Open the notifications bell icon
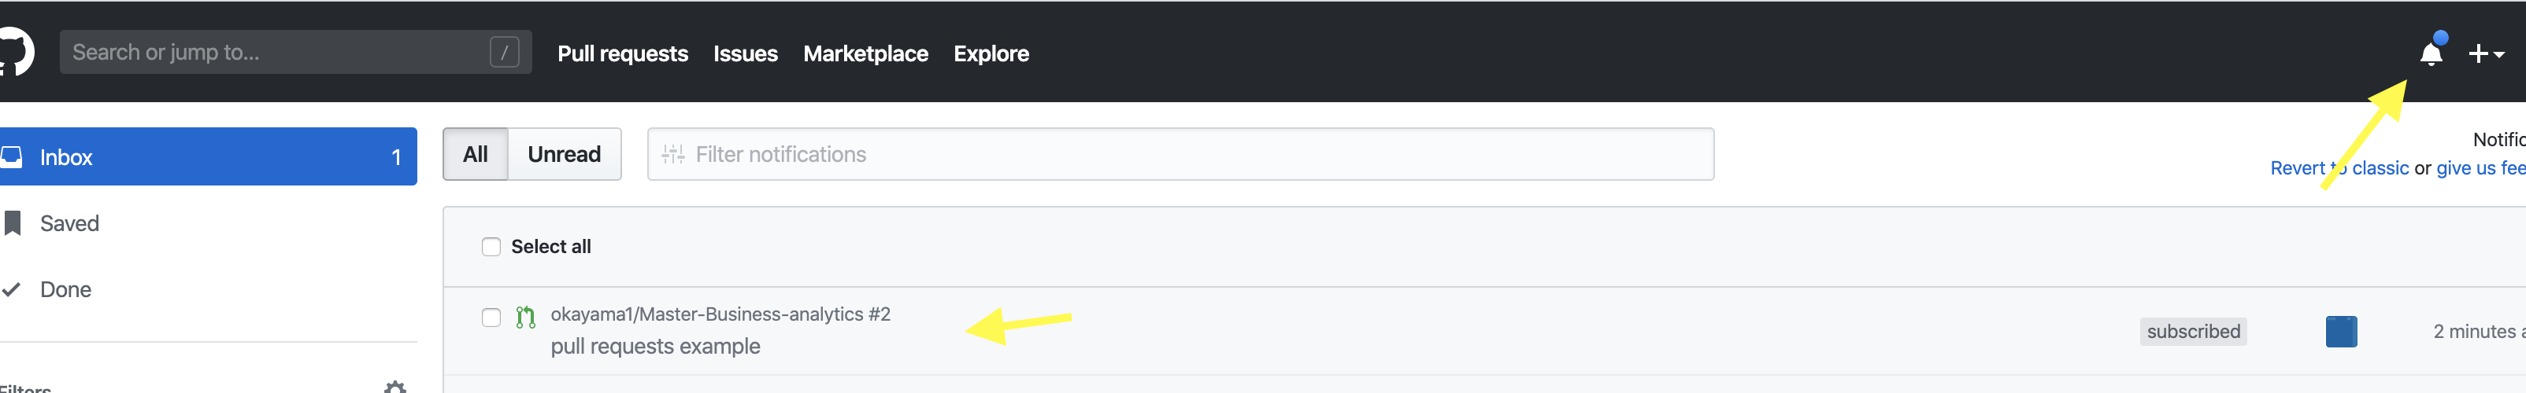 coord(2430,54)
